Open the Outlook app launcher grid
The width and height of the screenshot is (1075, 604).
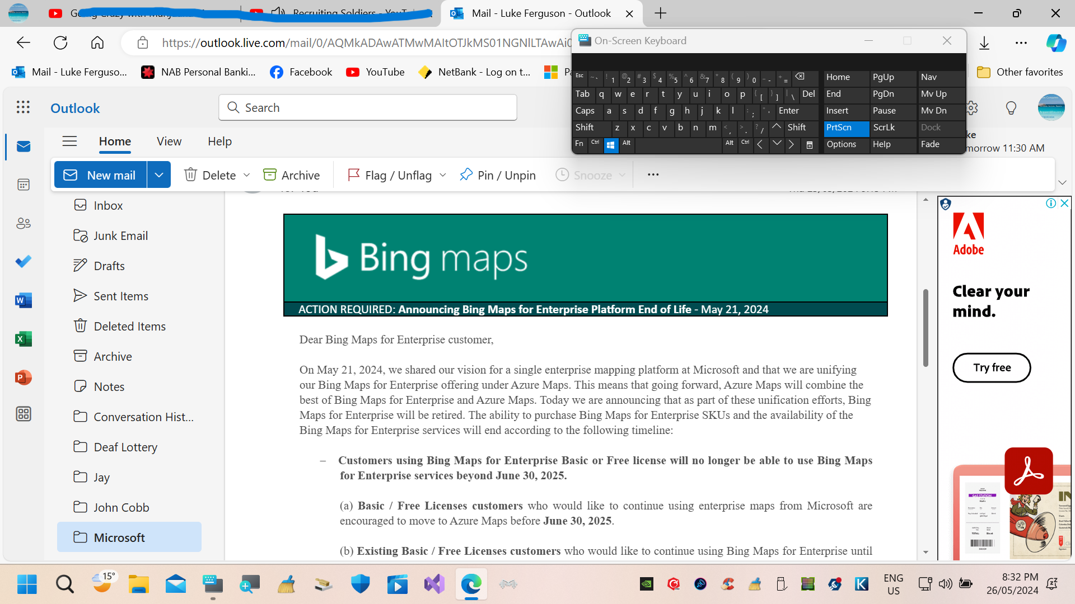pyautogui.click(x=23, y=107)
